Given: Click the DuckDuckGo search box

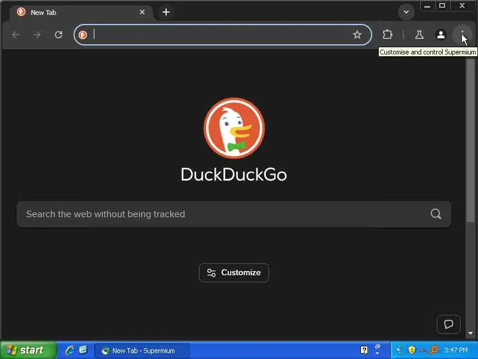Looking at the screenshot, I should (x=234, y=214).
